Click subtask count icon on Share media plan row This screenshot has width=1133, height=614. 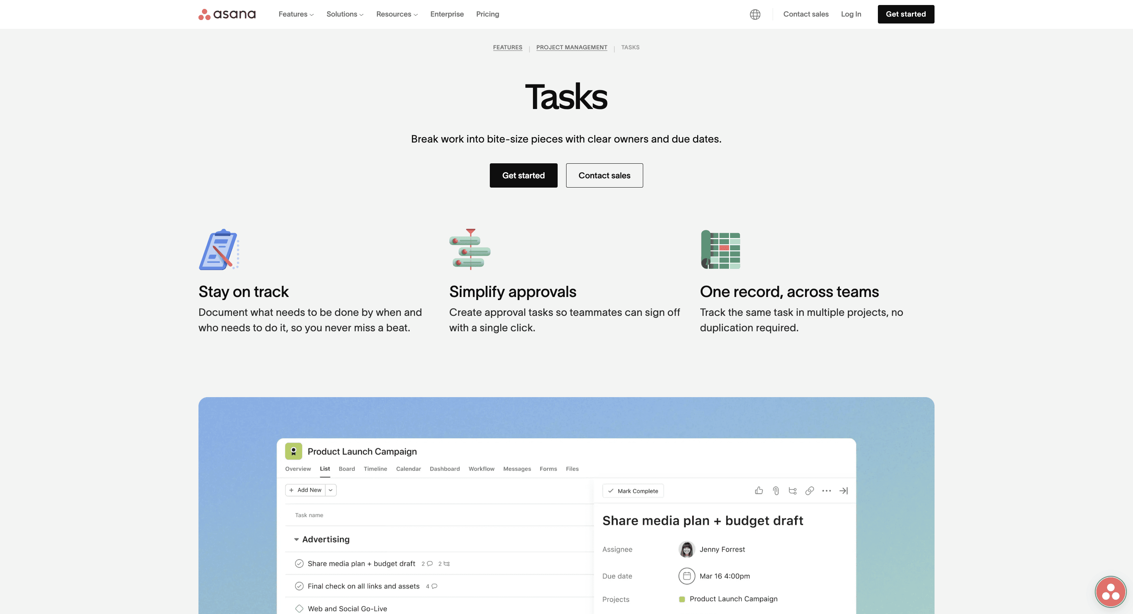pos(446,564)
